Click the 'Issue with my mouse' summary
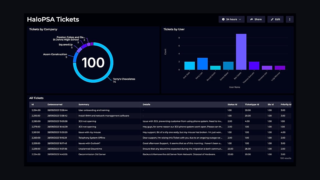Screen dimensions: 320x180 [90, 132]
